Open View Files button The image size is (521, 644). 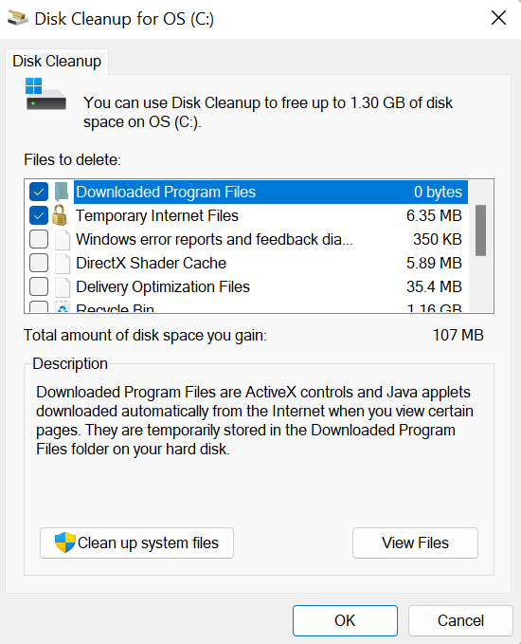(x=415, y=543)
